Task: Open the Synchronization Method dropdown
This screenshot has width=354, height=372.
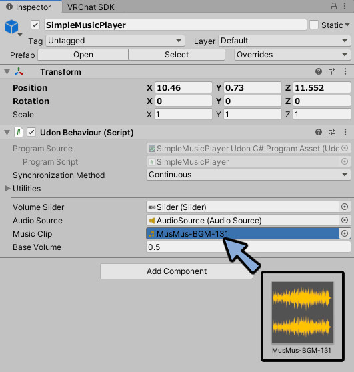Action: (x=249, y=175)
